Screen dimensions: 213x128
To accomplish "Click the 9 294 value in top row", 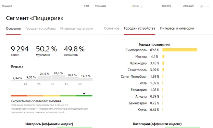I will (x=86, y=6).
